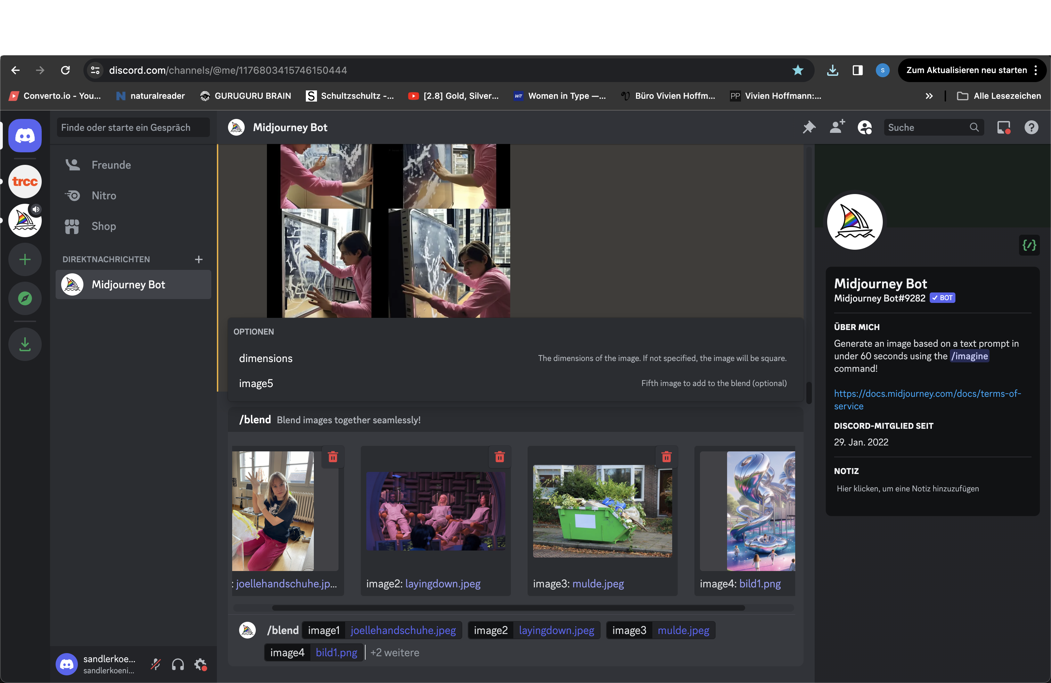Open Discord home direct messages icon
This screenshot has width=1051, height=683.
[25, 135]
